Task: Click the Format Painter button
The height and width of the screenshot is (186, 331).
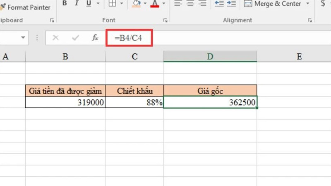Action: pos(25,7)
